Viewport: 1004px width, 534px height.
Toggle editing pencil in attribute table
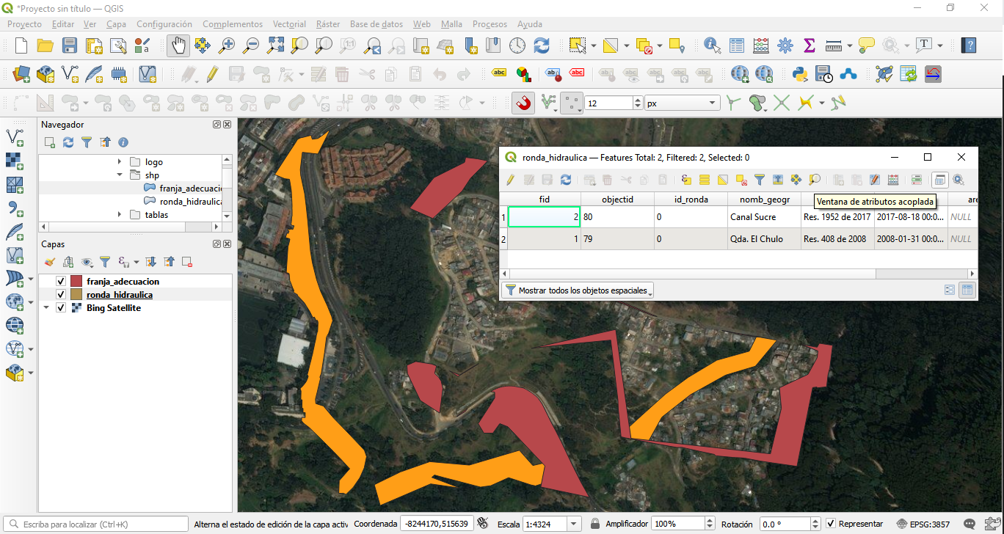(x=510, y=179)
